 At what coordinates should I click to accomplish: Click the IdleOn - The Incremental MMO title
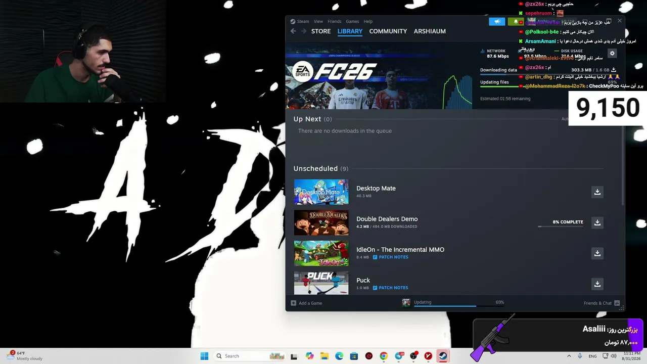pos(400,250)
